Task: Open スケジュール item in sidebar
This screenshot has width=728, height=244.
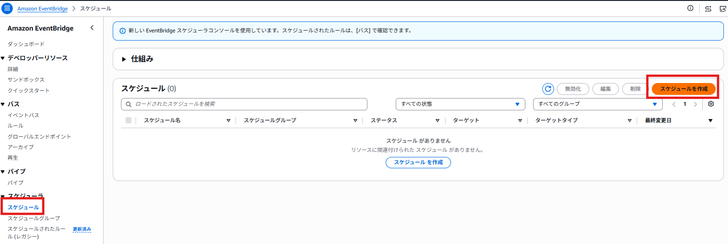Action: [x=23, y=208]
